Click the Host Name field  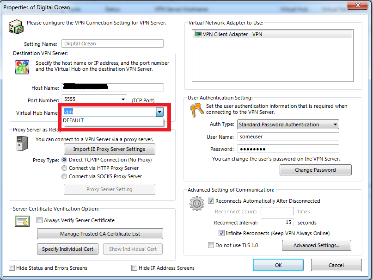(x=112, y=87)
